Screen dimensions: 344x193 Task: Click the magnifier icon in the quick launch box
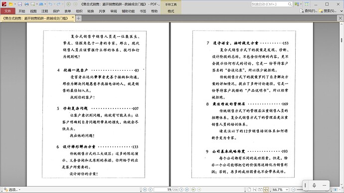290,4
